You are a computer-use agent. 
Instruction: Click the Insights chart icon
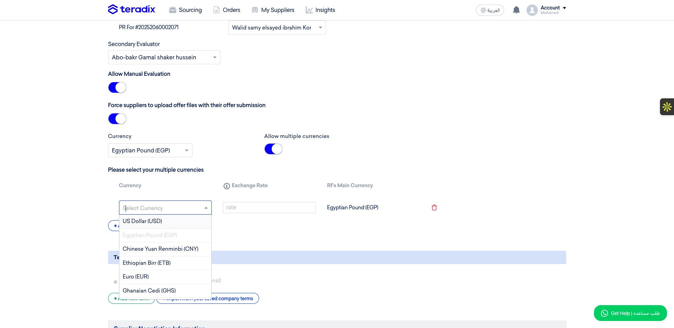point(309,10)
